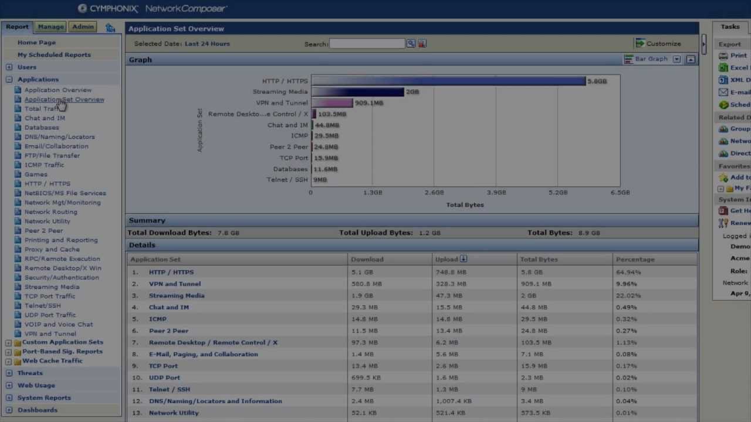The height and width of the screenshot is (422, 751).
Task: Expand Web Cache Traffic folder
Action: point(9,362)
